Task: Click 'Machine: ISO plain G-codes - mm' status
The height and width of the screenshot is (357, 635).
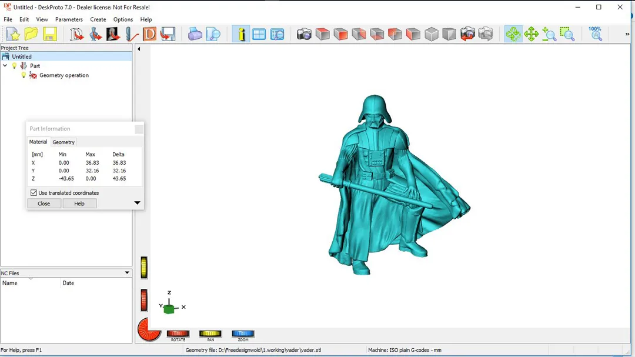Action: point(405,350)
